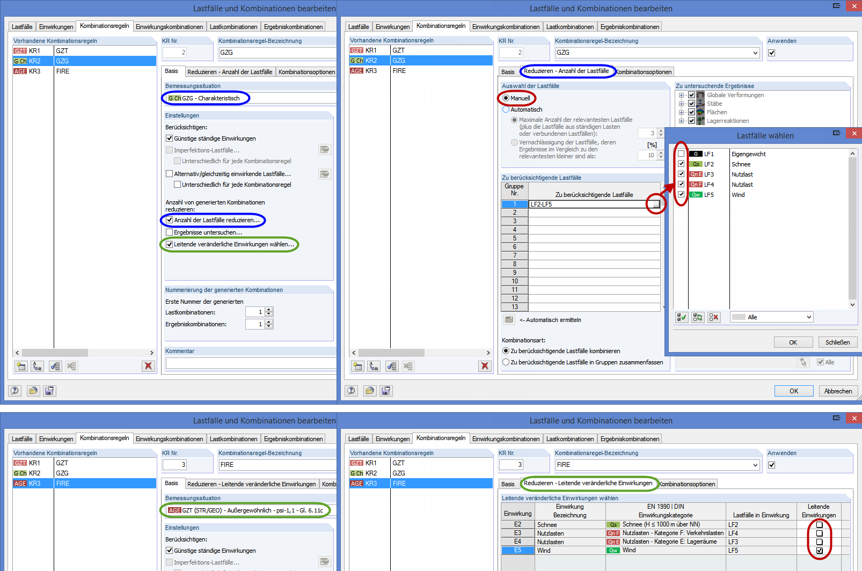862x571 pixels.
Task: Click green Qw Wind badge in Lastfälle wählen
Action: [x=696, y=195]
